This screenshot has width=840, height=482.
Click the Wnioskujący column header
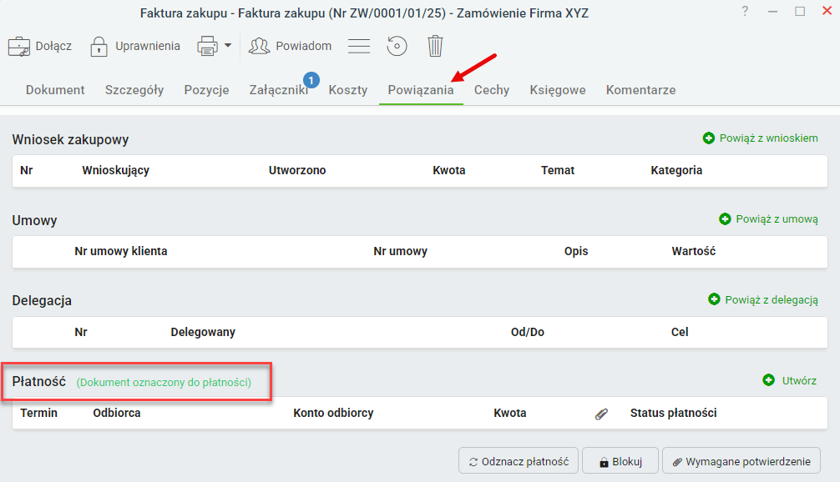pyautogui.click(x=116, y=170)
